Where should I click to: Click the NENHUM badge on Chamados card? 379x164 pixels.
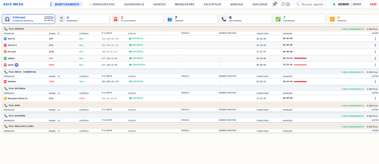pyautogui.click(x=48, y=18)
